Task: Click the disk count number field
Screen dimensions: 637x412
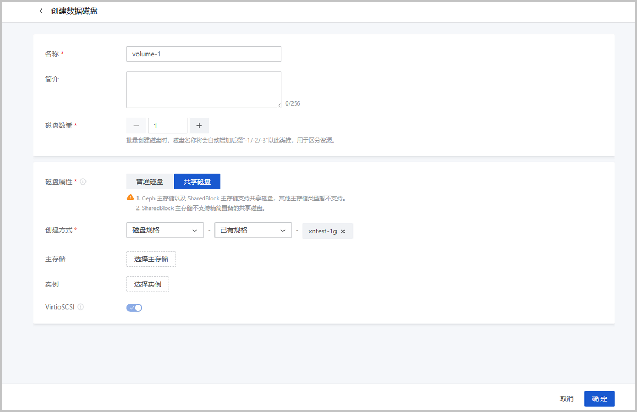Action: [168, 125]
